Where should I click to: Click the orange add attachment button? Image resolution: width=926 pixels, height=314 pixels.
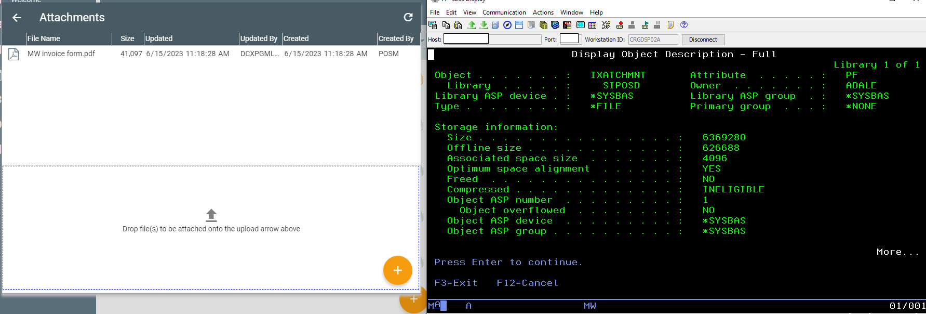(x=397, y=270)
